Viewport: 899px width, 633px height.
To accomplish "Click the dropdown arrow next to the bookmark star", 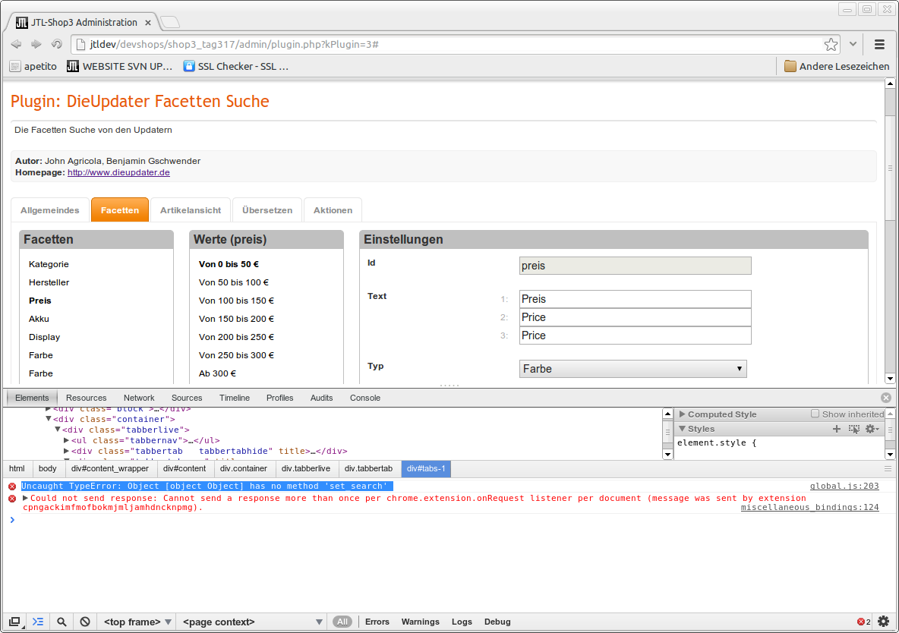I will click(853, 44).
